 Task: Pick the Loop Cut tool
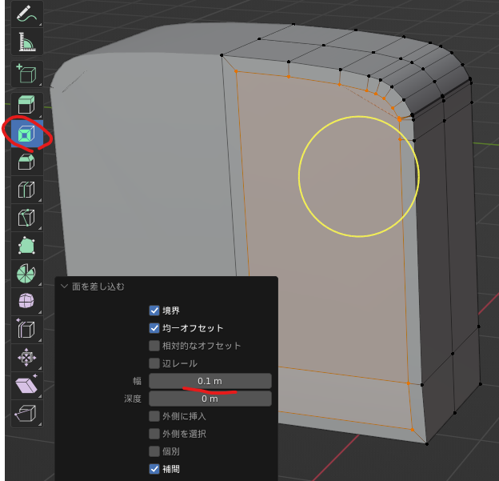pos(26,190)
